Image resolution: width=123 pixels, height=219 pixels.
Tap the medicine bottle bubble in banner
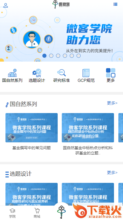(x=9, y=49)
